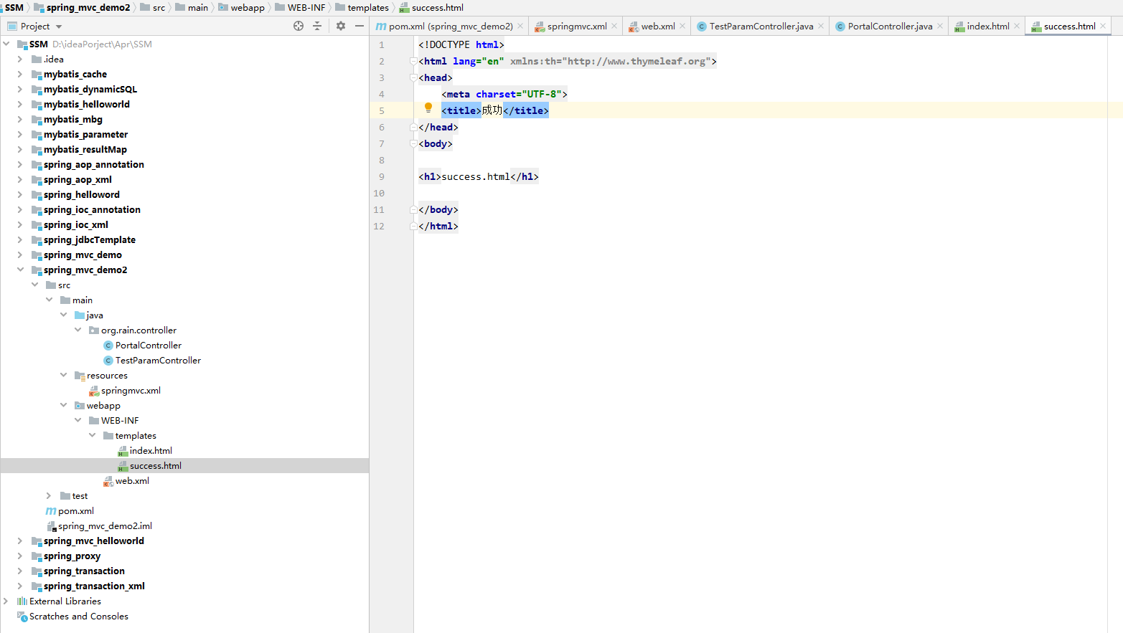Image resolution: width=1123 pixels, height=633 pixels.
Task: Click line number 9 in gutter
Action: pyautogui.click(x=381, y=176)
